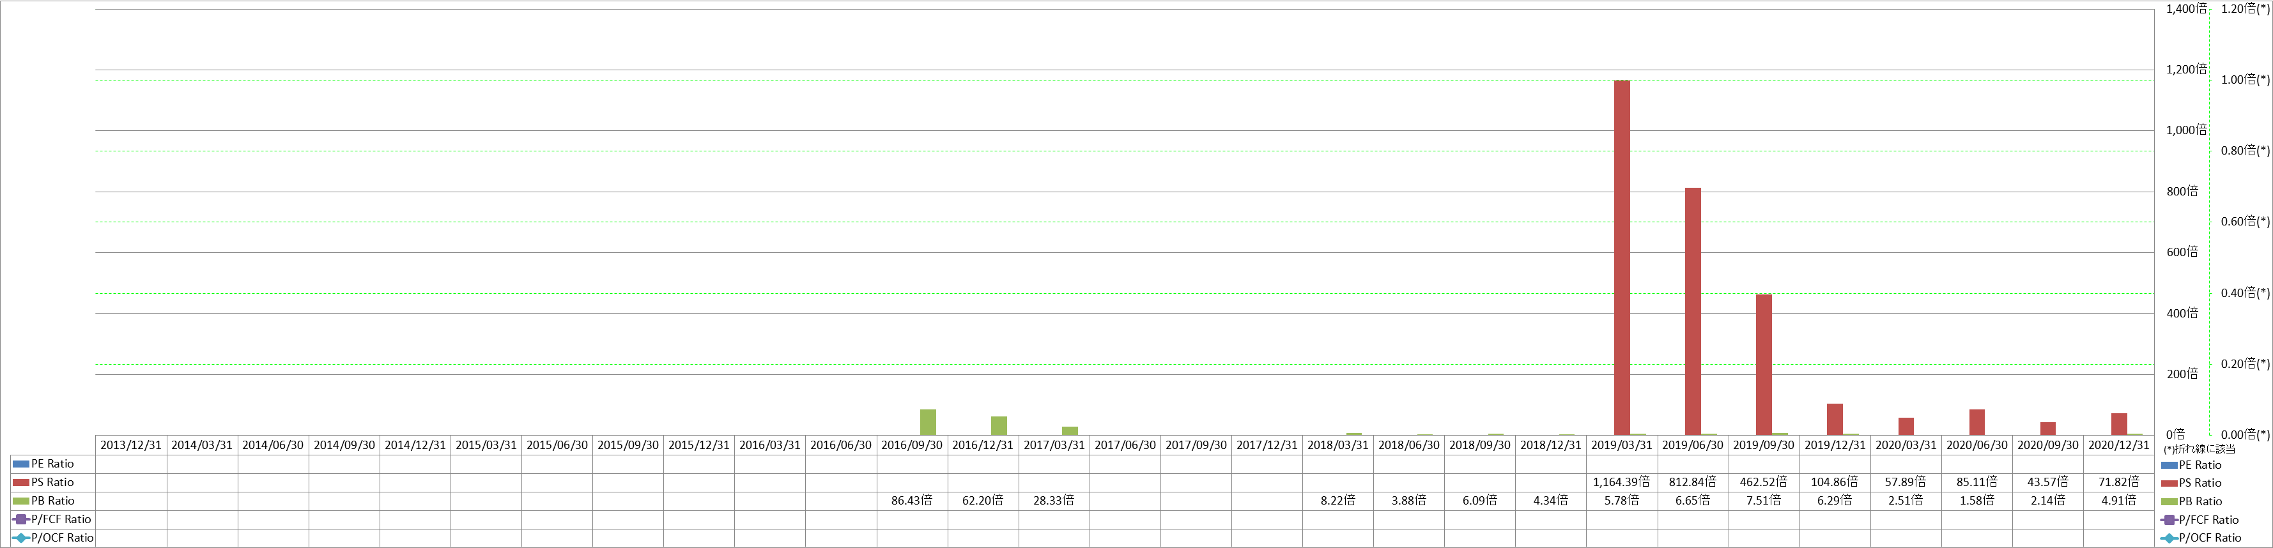This screenshot has width=2273, height=548.
Task: Click the 1,000倍 primary axis label
Action: [x=2187, y=130]
